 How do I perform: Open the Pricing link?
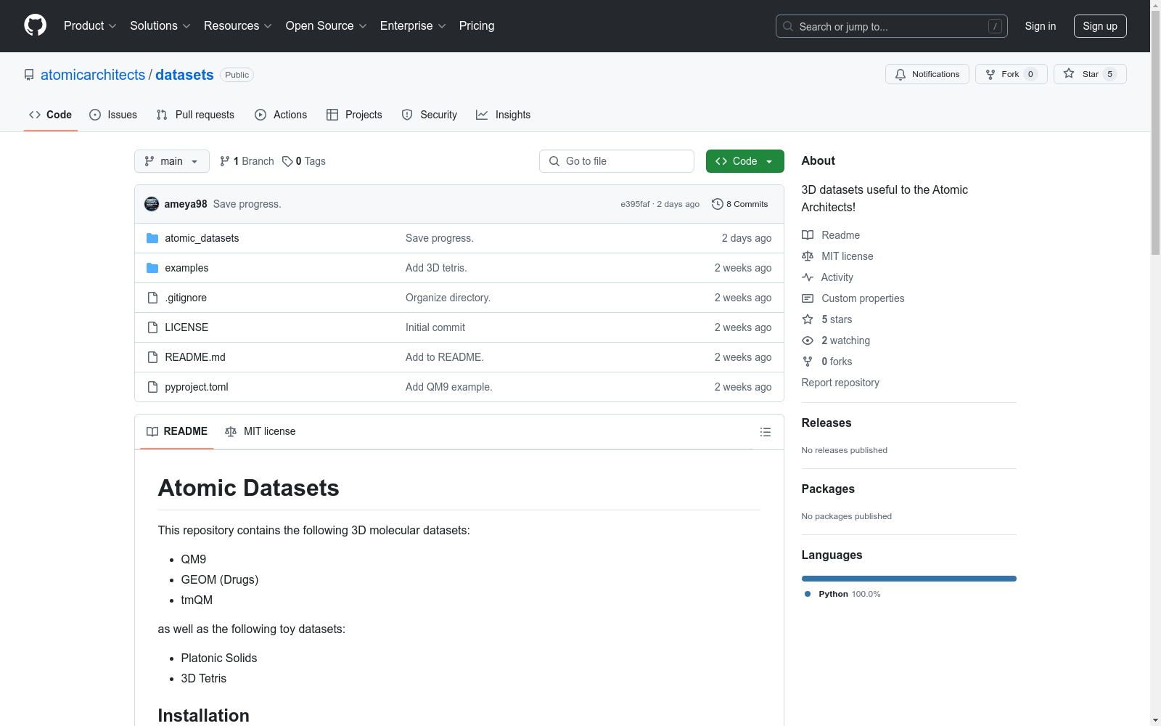[x=477, y=25]
